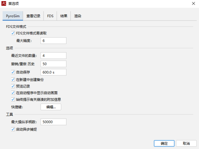This screenshot has height=149, width=199.
Task: Open the 渲染 tab
Action: (x=77, y=16)
